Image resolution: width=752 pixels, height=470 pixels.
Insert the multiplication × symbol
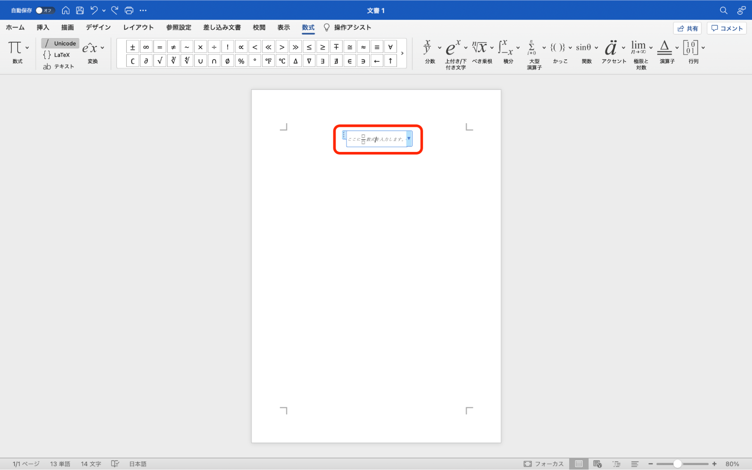point(200,47)
